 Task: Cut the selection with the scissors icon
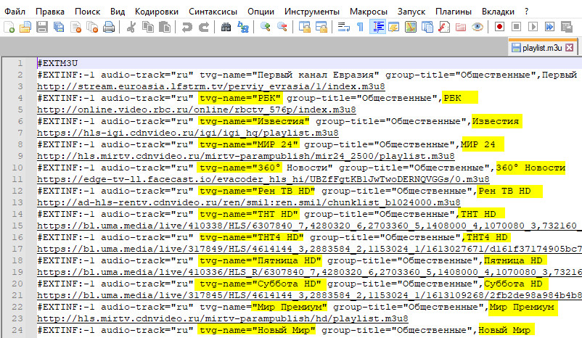click(131, 27)
